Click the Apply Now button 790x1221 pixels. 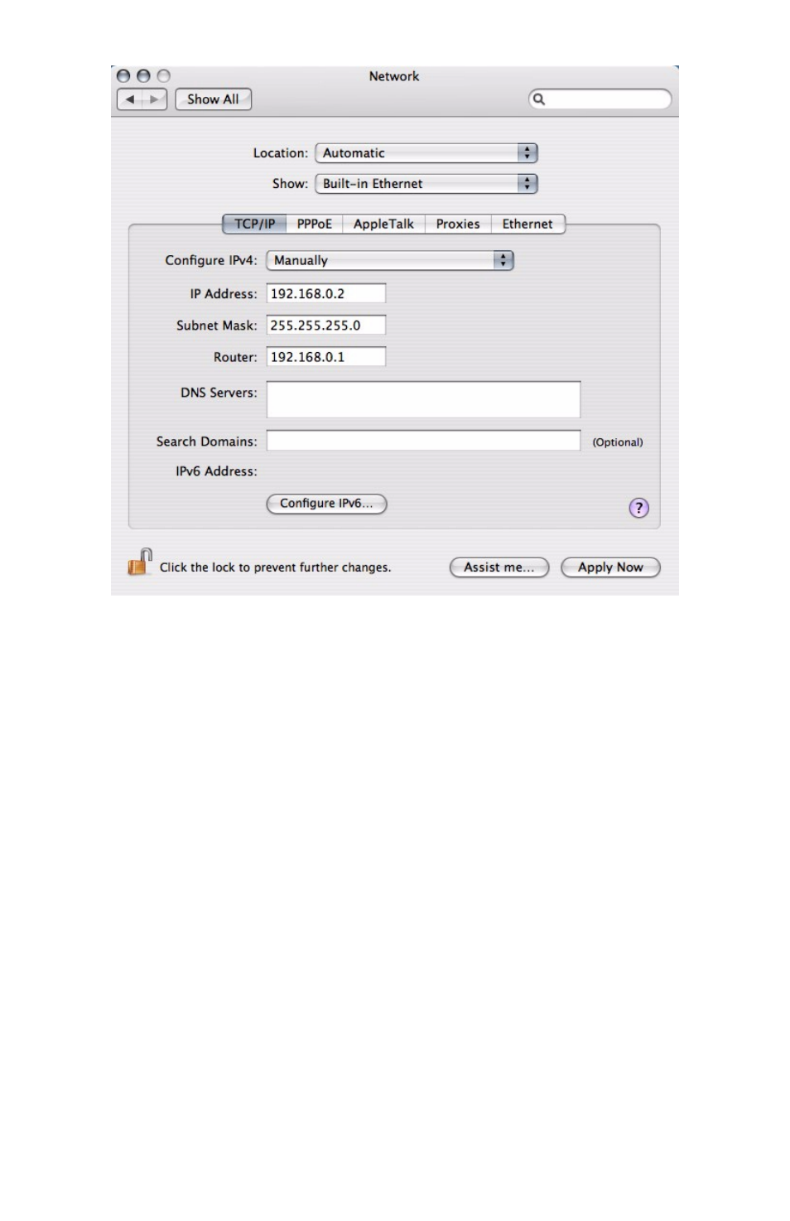pos(610,567)
